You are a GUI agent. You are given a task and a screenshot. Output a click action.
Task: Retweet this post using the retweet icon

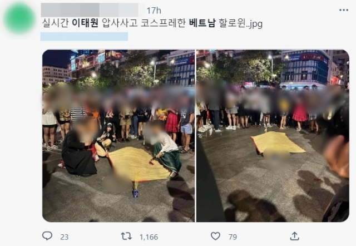click(126, 236)
